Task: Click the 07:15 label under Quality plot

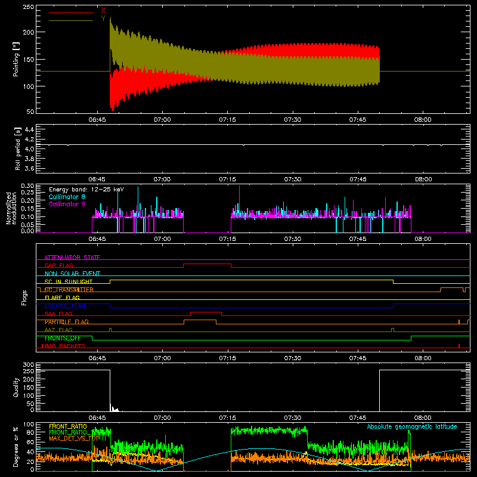Action: tap(227, 418)
